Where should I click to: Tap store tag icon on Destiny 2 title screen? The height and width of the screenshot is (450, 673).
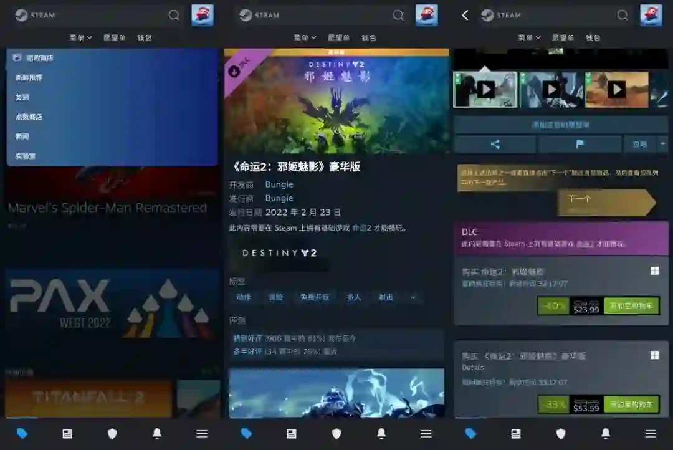coord(247,434)
